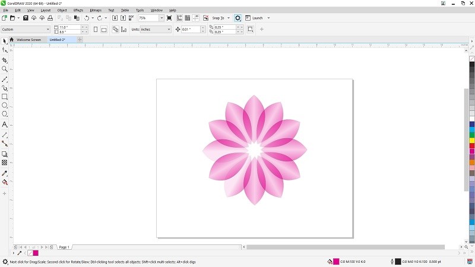Pick the yellow swatch in color palette
This screenshot has width=475, height=267.
click(x=472, y=140)
